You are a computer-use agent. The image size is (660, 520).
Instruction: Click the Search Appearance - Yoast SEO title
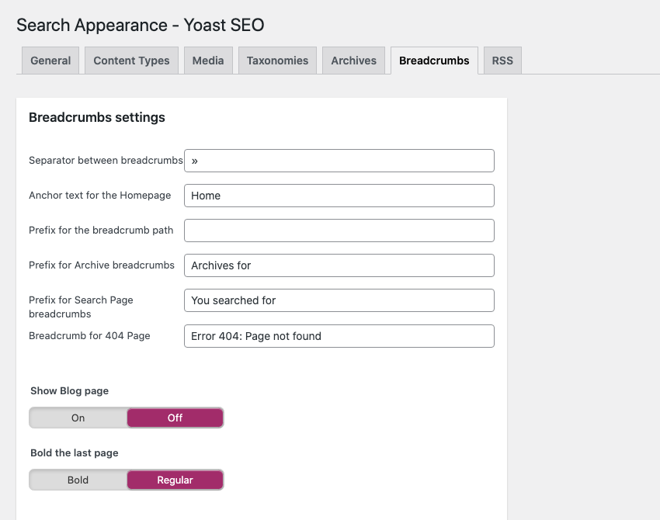point(141,26)
